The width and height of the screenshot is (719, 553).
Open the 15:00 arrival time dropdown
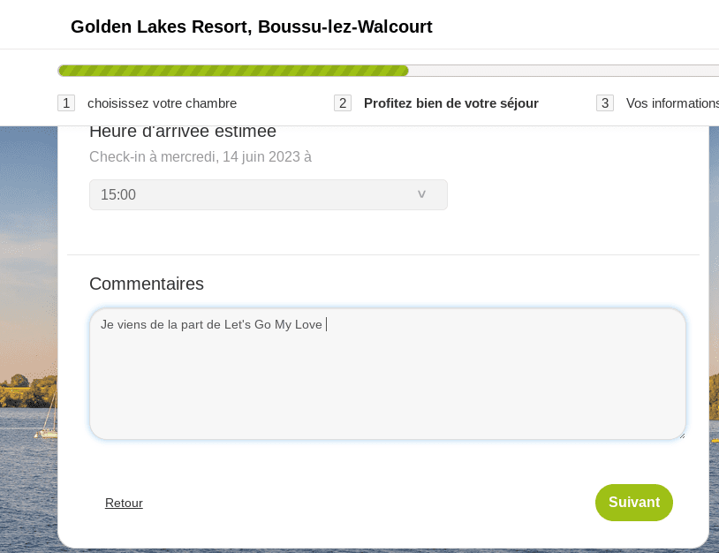pyautogui.click(x=269, y=195)
